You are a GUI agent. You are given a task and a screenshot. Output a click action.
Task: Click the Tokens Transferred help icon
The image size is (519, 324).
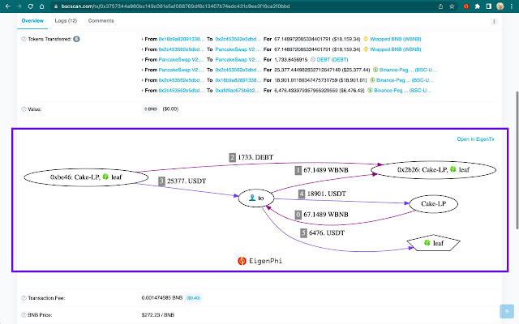pos(24,39)
